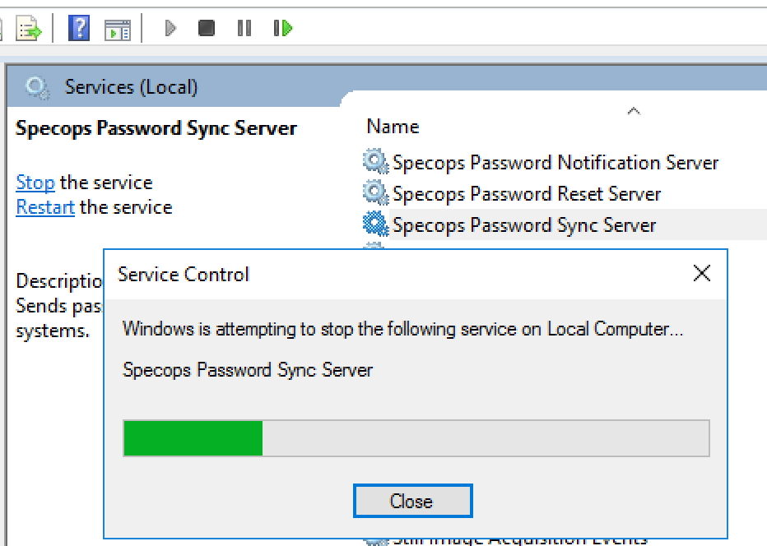Screen dimensions: 767x546
Task: Click the Name column sort arrow
Action: 634,111
